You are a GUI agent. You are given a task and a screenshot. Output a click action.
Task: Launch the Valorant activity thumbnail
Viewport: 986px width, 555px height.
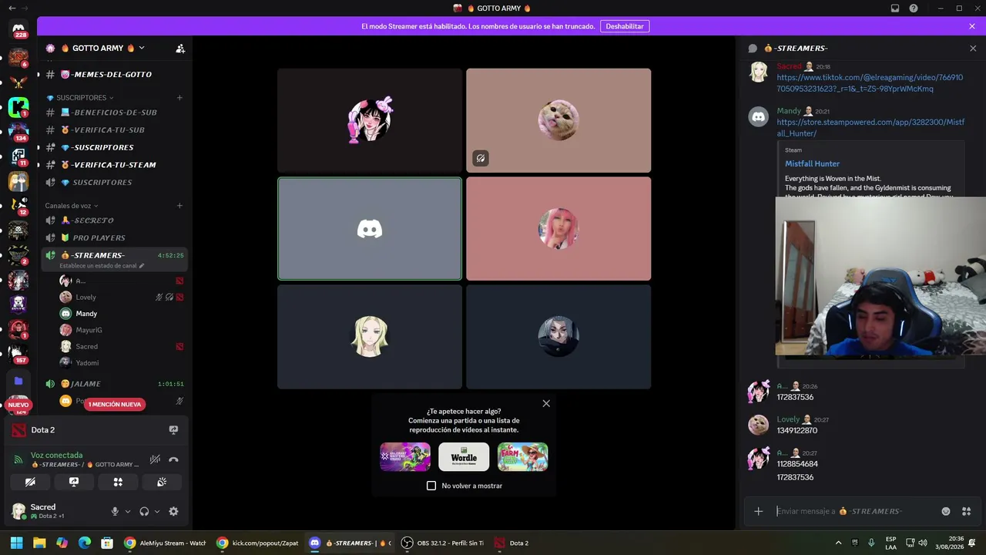click(x=405, y=457)
